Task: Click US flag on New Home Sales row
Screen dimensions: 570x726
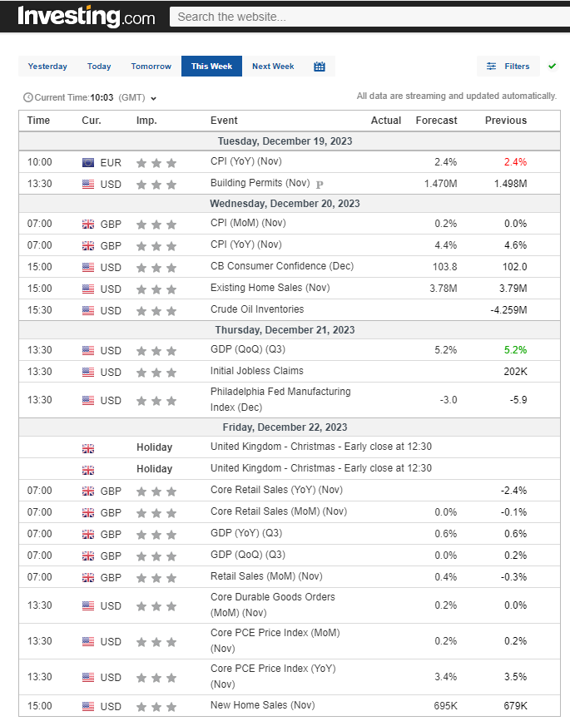Action: click(x=88, y=707)
